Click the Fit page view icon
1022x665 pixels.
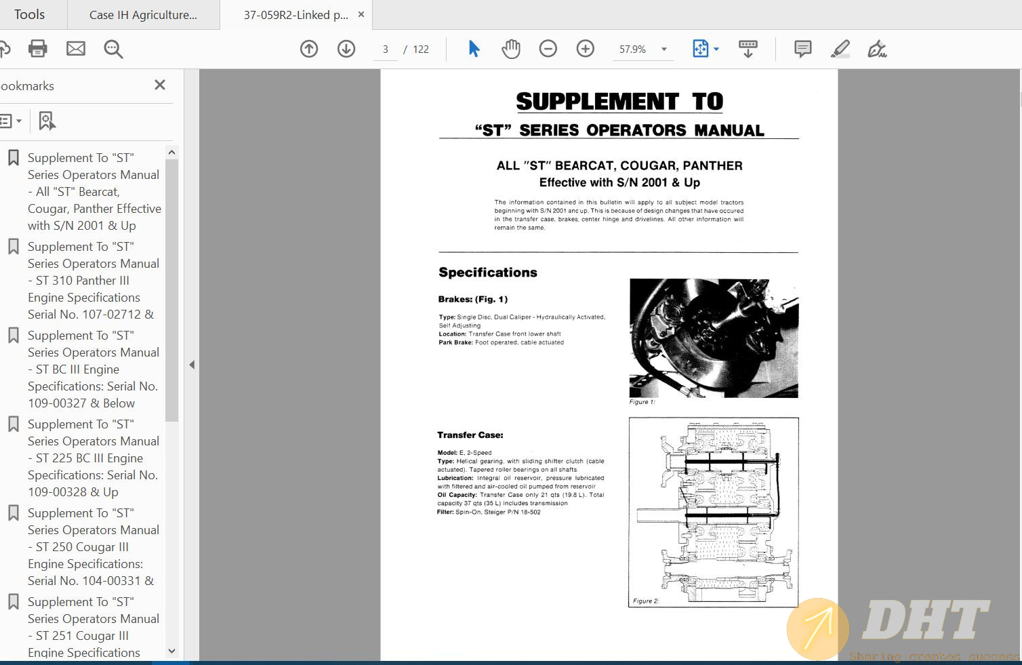pyautogui.click(x=700, y=49)
